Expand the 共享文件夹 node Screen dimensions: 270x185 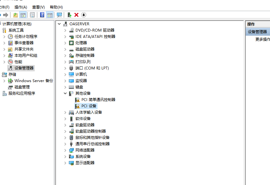(4, 49)
